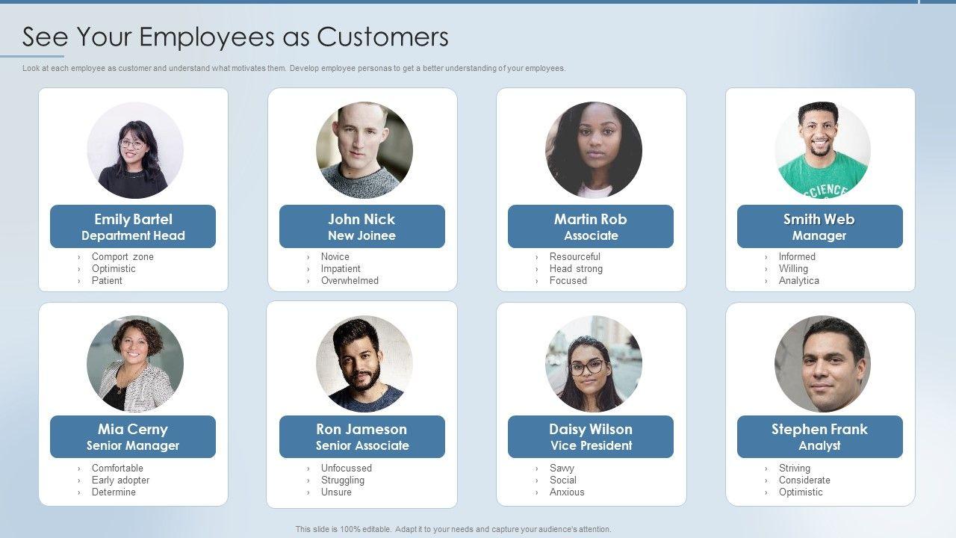The image size is (956, 538).
Task: Select Stephen Frank's profile photo
Action: click(822, 364)
